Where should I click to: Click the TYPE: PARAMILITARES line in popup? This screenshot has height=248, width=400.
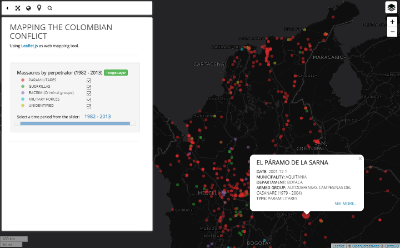277,198
